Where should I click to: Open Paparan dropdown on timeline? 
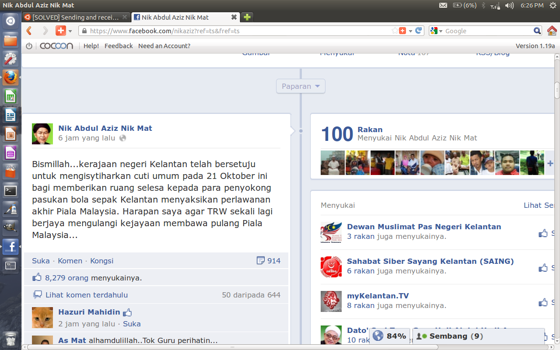[301, 86]
